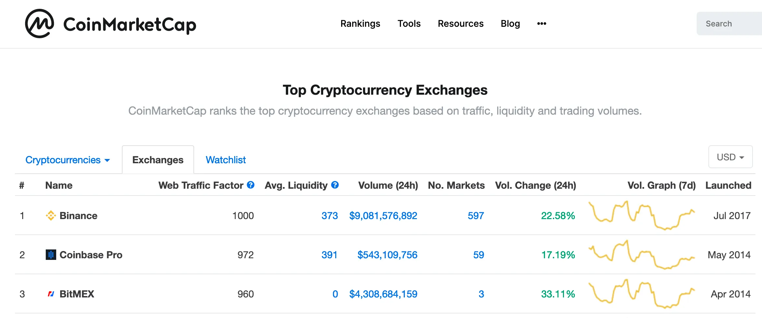Open the Avg. Liquidity help tooltip

[335, 185]
